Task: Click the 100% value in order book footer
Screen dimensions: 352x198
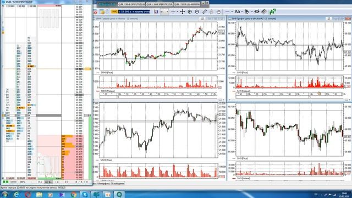Action: point(22,182)
